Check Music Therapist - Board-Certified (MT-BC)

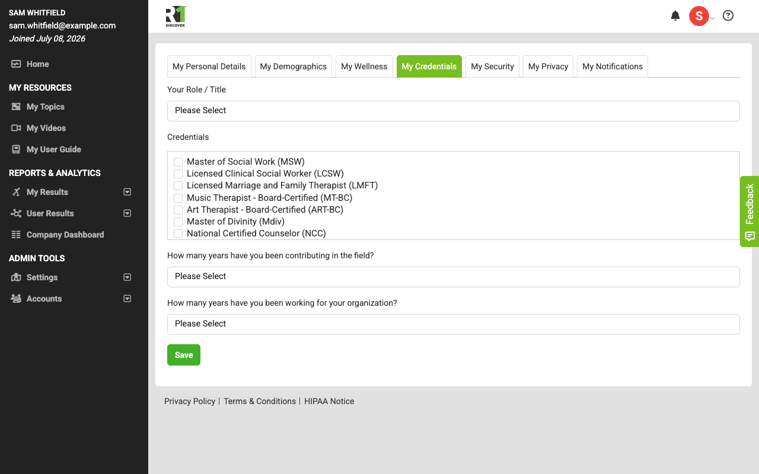178,198
